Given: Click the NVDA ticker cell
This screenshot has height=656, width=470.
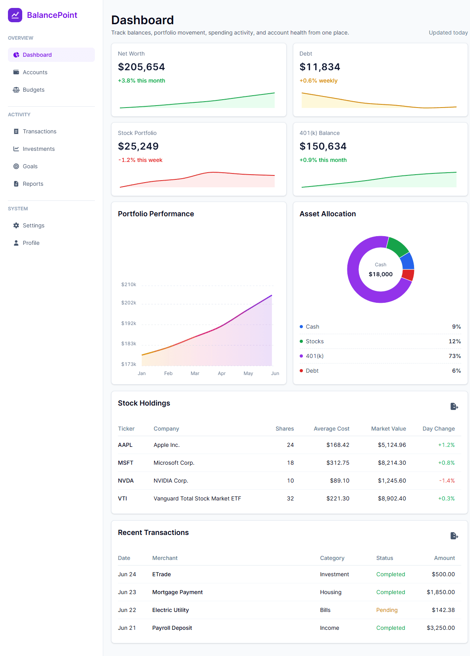Looking at the screenshot, I should pos(126,481).
